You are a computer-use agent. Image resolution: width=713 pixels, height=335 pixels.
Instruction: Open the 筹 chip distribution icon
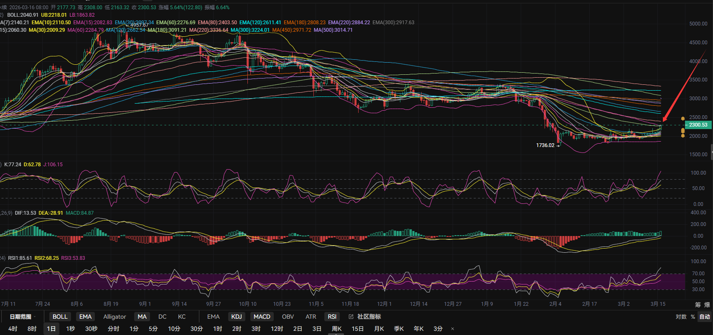coord(698,305)
